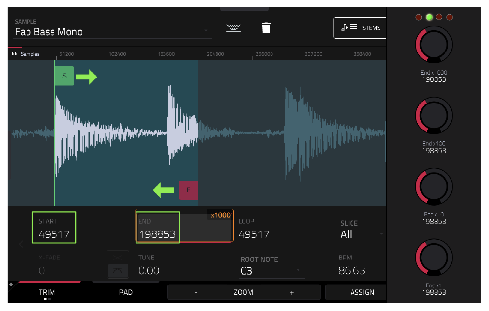
Task: Click the dimmed left chevron beside START
Action: coord(21,244)
